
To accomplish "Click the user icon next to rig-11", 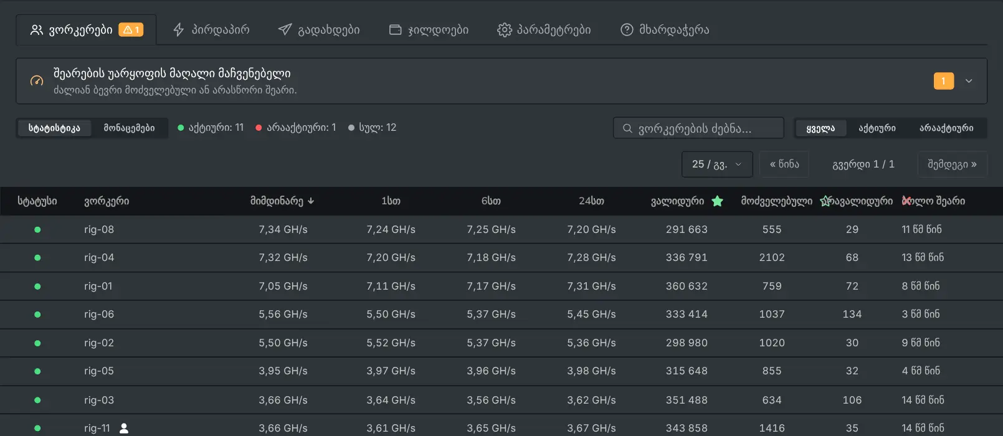I will coord(124,429).
